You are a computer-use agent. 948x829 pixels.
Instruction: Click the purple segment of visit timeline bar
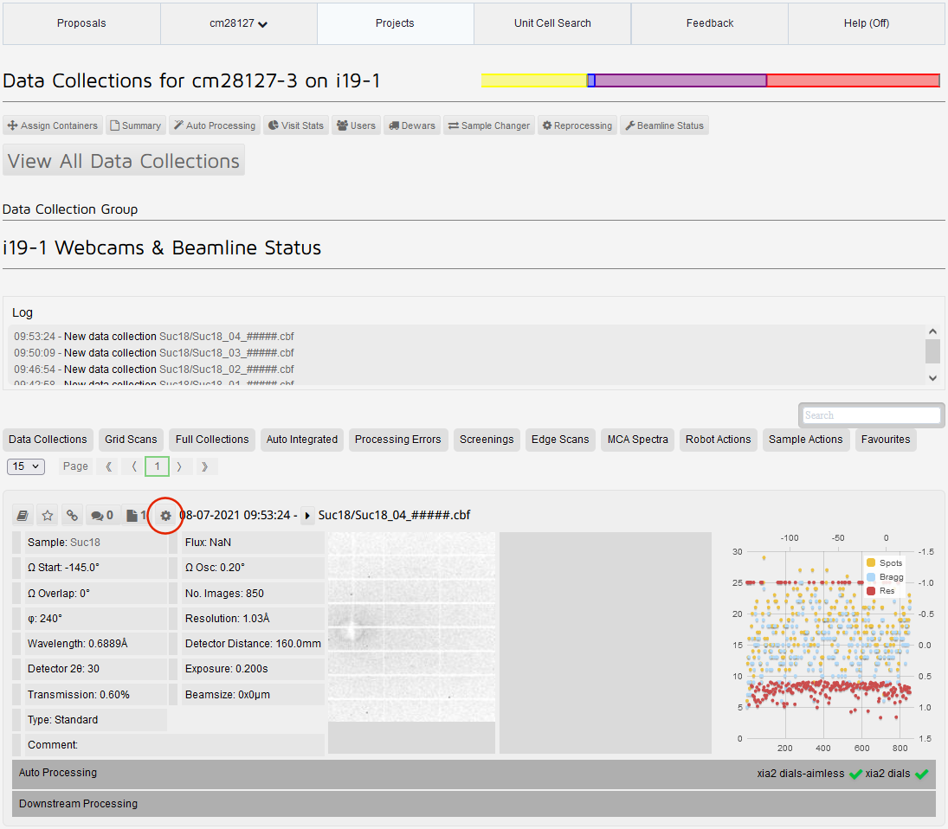point(680,80)
